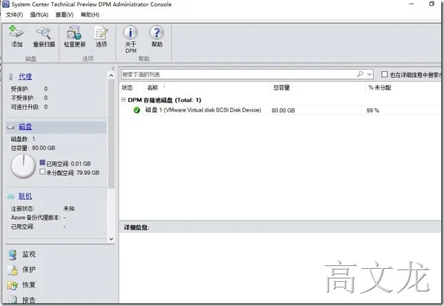Click 注册状态 未知 value
444x306 pixels.
tap(69, 209)
